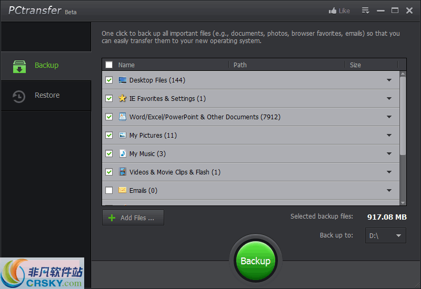Check the Emails checkbox
421x289 pixels.
(x=109, y=190)
